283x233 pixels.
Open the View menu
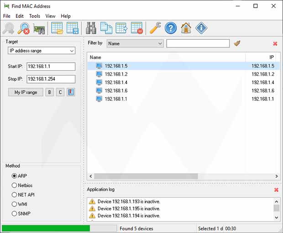(x=50, y=16)
